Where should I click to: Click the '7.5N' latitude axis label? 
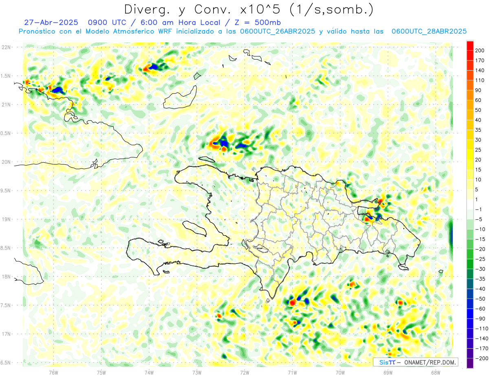point(6,305)
